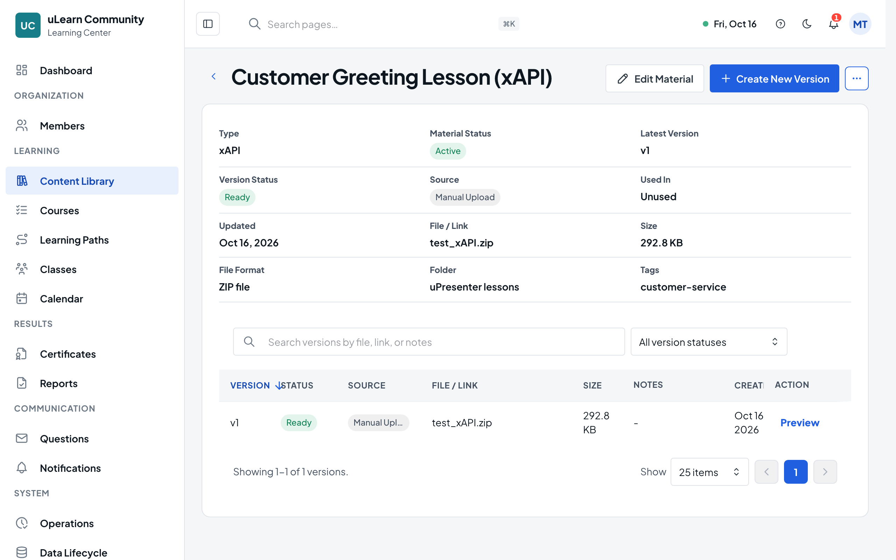This screenshot has width=896, height=560.
Task: Click the Active material status badge
Action: (x=448, y=151)
